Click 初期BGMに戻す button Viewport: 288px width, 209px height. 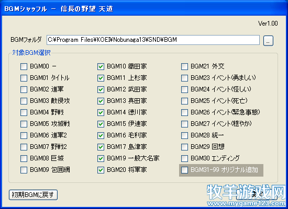(x=33, y=195)
